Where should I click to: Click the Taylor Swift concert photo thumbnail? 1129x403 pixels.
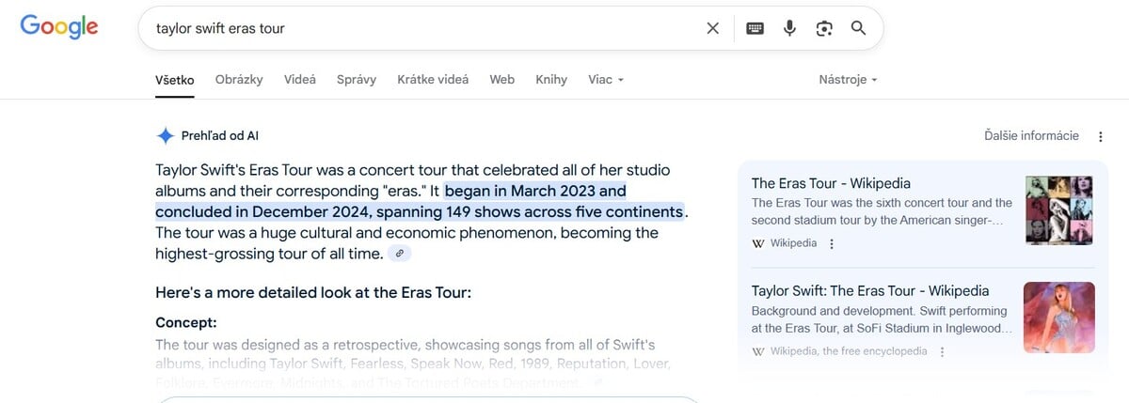(1059, 318)
